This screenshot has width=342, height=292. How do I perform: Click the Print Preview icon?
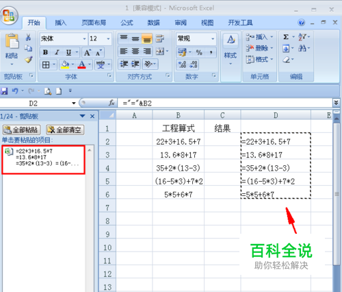tap(48, 91)
